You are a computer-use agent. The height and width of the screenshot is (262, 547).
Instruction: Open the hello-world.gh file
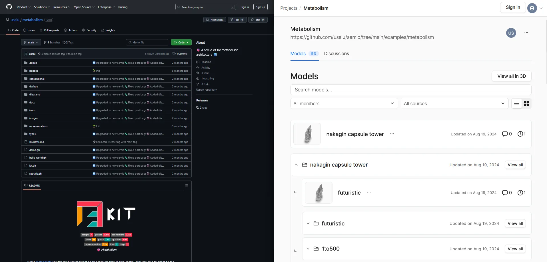(x=38, y=158)
